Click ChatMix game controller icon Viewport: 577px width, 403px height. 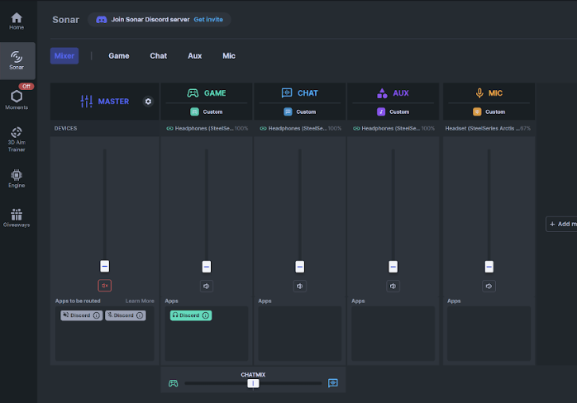click(x=173, y=383)
